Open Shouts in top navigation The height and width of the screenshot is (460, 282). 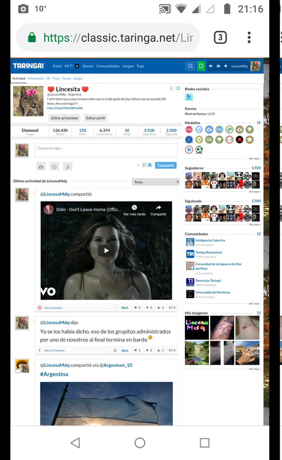click(x=88, y=66)
